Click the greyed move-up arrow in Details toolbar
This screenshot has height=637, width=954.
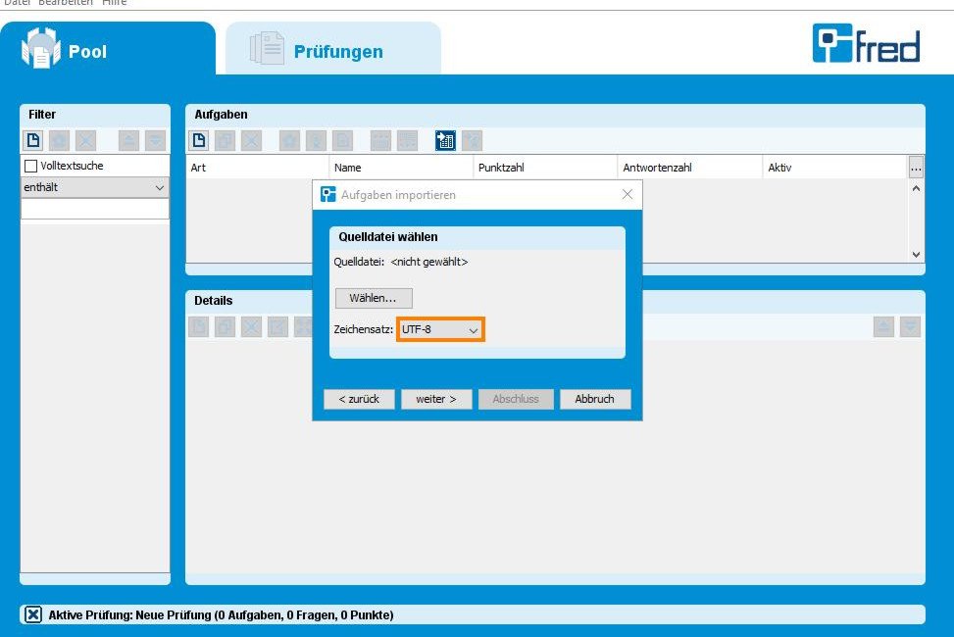pyautogui.click(x=883, y=326)
